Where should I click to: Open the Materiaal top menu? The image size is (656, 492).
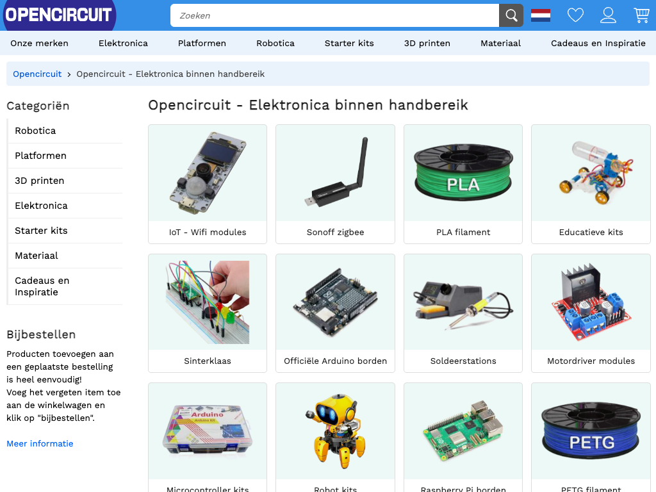click(x=500, y=43)
